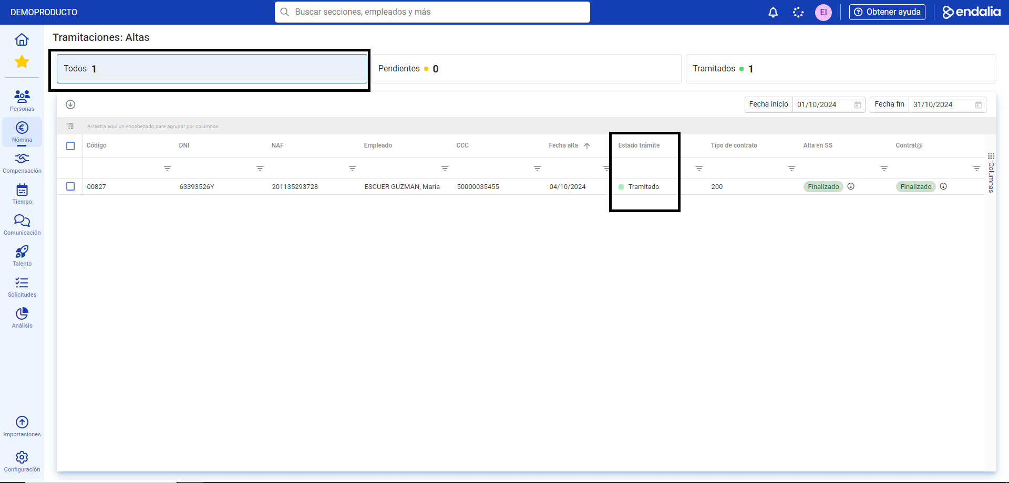Image resolution: width=1009 pixels, height=483 pixels.
Task: Open Tipo de contrato column filter
Action: click(x=791, y=169)
